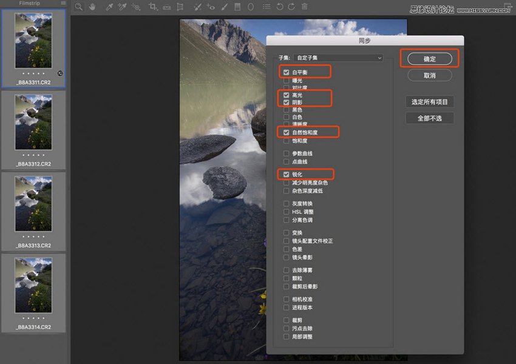Rotate the image counterclockwise

279,7
